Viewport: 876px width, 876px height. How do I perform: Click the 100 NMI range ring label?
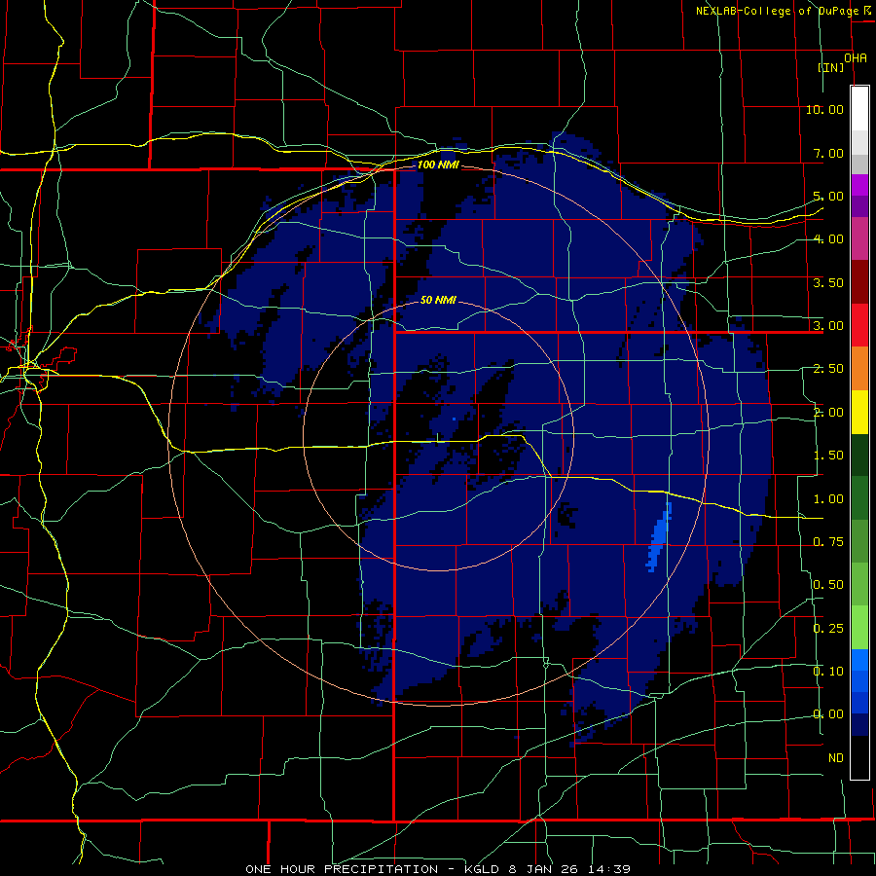coord(438,164)
